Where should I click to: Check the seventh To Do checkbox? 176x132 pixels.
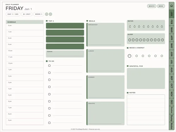click(49, 108)
